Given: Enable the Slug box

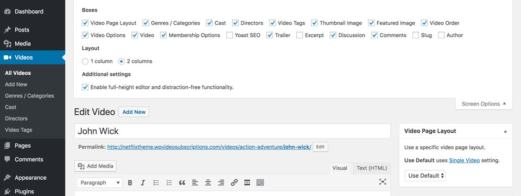Looking at the screenshot, I should (x=416, y=35).
